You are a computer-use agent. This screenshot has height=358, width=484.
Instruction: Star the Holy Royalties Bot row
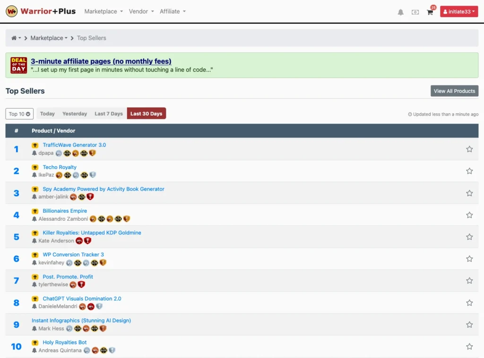tap(469, 347)
